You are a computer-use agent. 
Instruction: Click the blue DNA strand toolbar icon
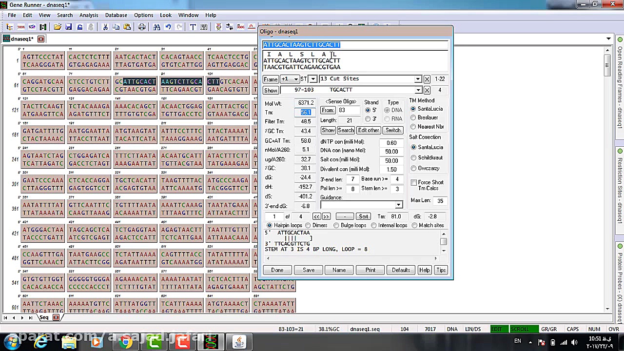point(32,27)
